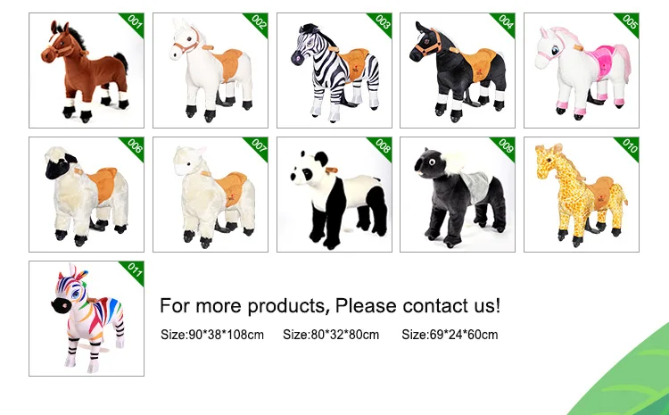Click the green 008 corner label
The width and height of the screenshot is (669, 415).
[382, 146]
